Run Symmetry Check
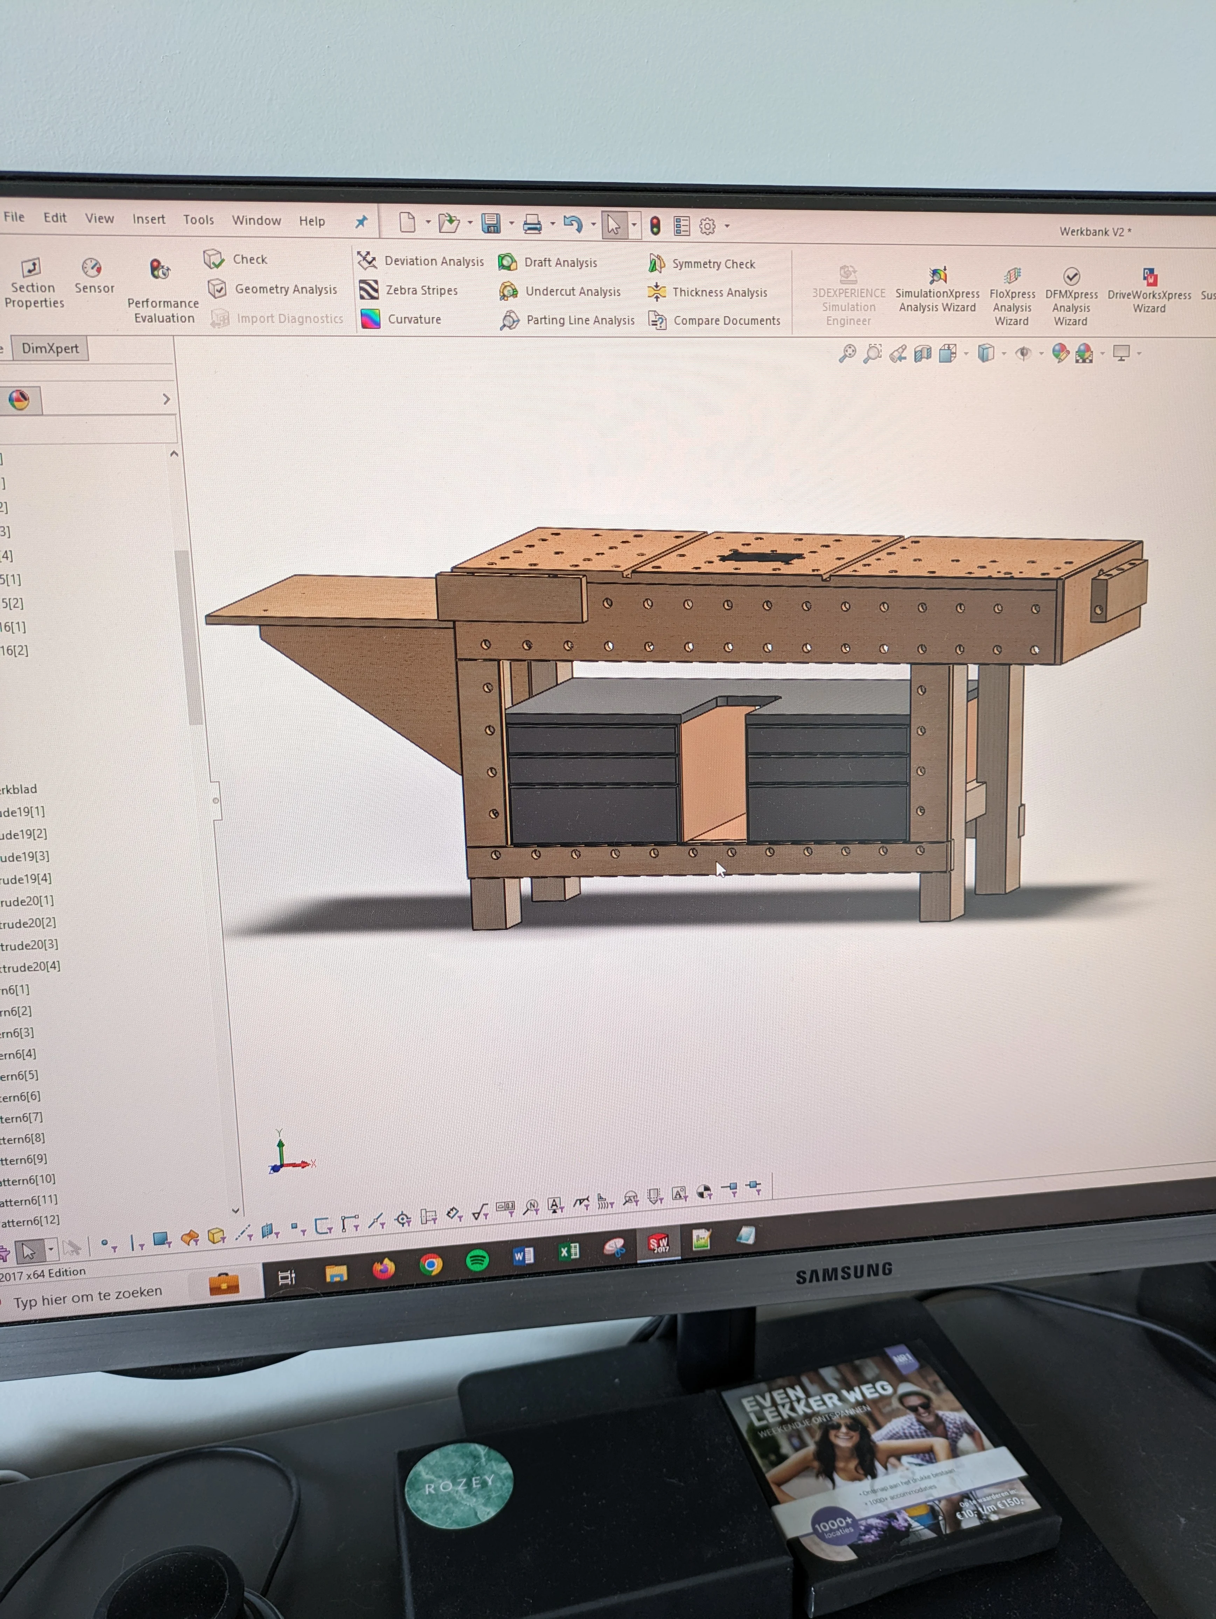1216x1619 pixels. pyautogui.click(x=702, y=264)
